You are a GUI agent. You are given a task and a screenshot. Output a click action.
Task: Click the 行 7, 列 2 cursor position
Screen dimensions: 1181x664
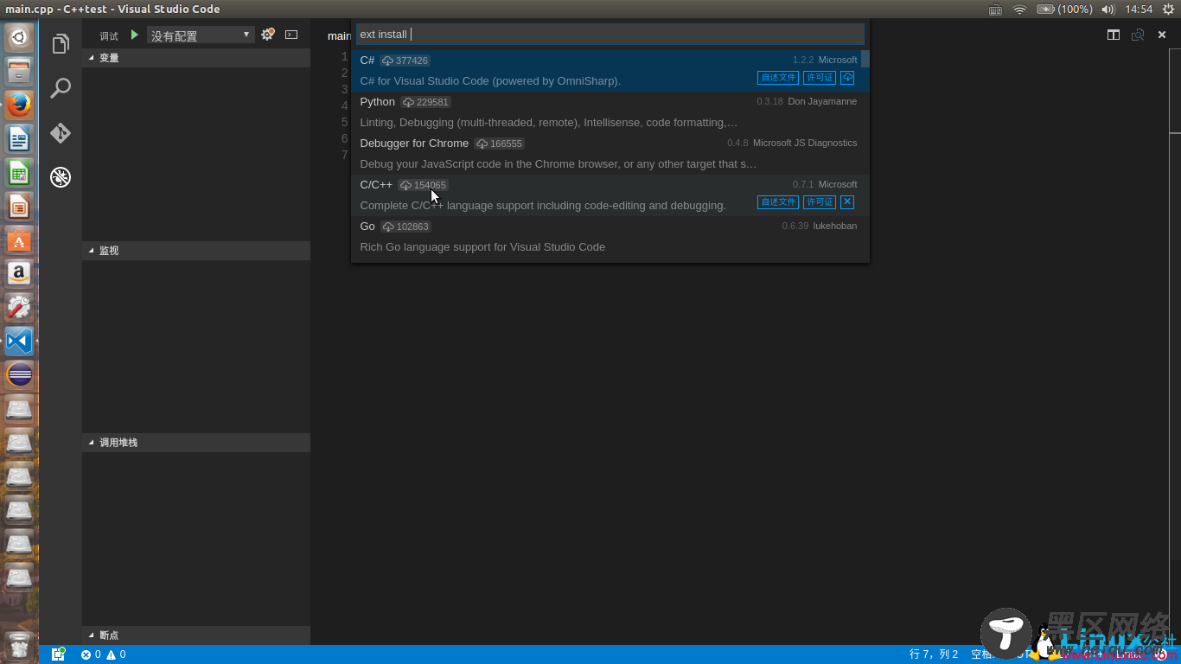[934, 654]
